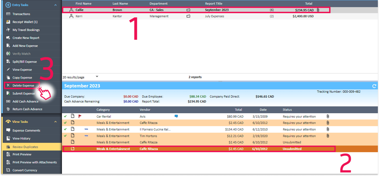Click the paperclip attachment on Callie Brown's report
This screenshot has height=176, width=379.
pos(318,10)
